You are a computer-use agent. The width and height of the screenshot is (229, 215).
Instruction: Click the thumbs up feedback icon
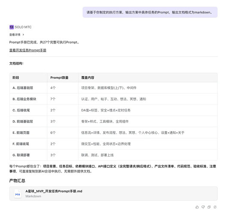click(197, 207)
